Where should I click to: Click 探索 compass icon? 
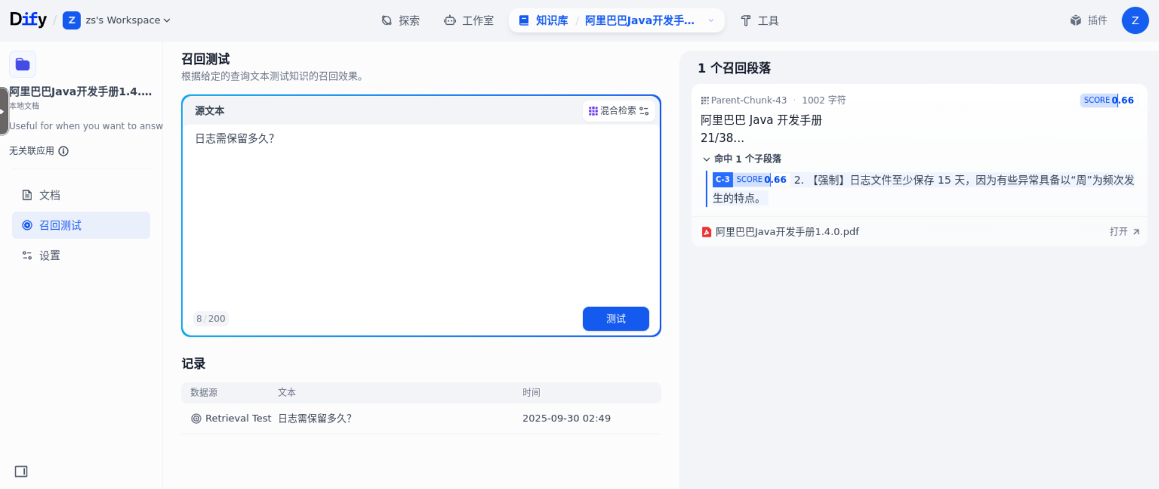coord(387,21)
